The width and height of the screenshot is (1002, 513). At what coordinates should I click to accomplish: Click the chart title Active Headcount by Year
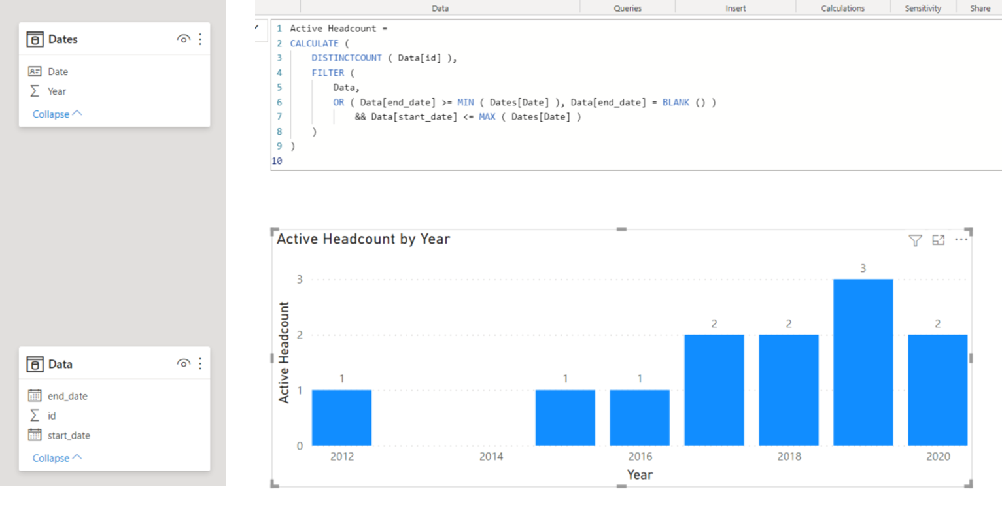[x=363, y=239]
